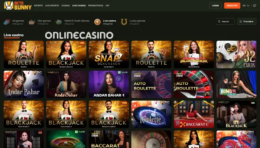Click into the Search games field
The height and width of the screenshot is (148, 260).
point(225,21)
